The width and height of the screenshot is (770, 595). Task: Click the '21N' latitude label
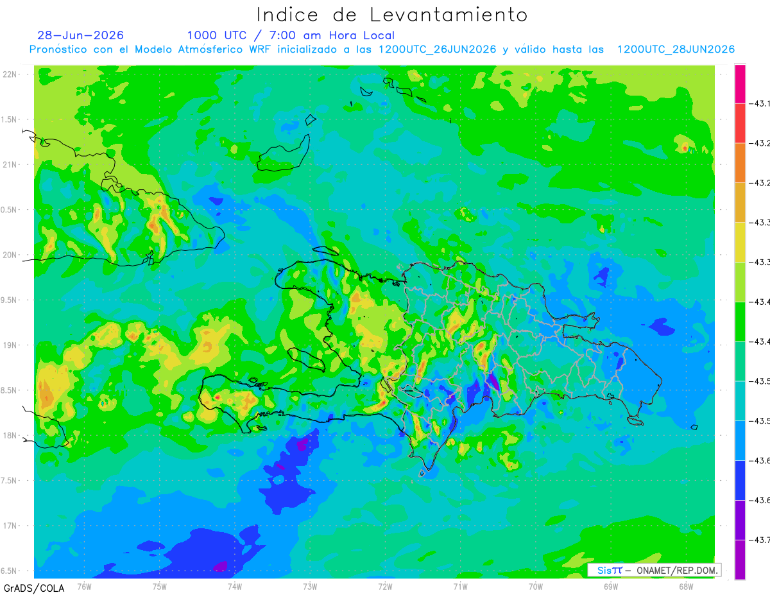tap(10, 165)
